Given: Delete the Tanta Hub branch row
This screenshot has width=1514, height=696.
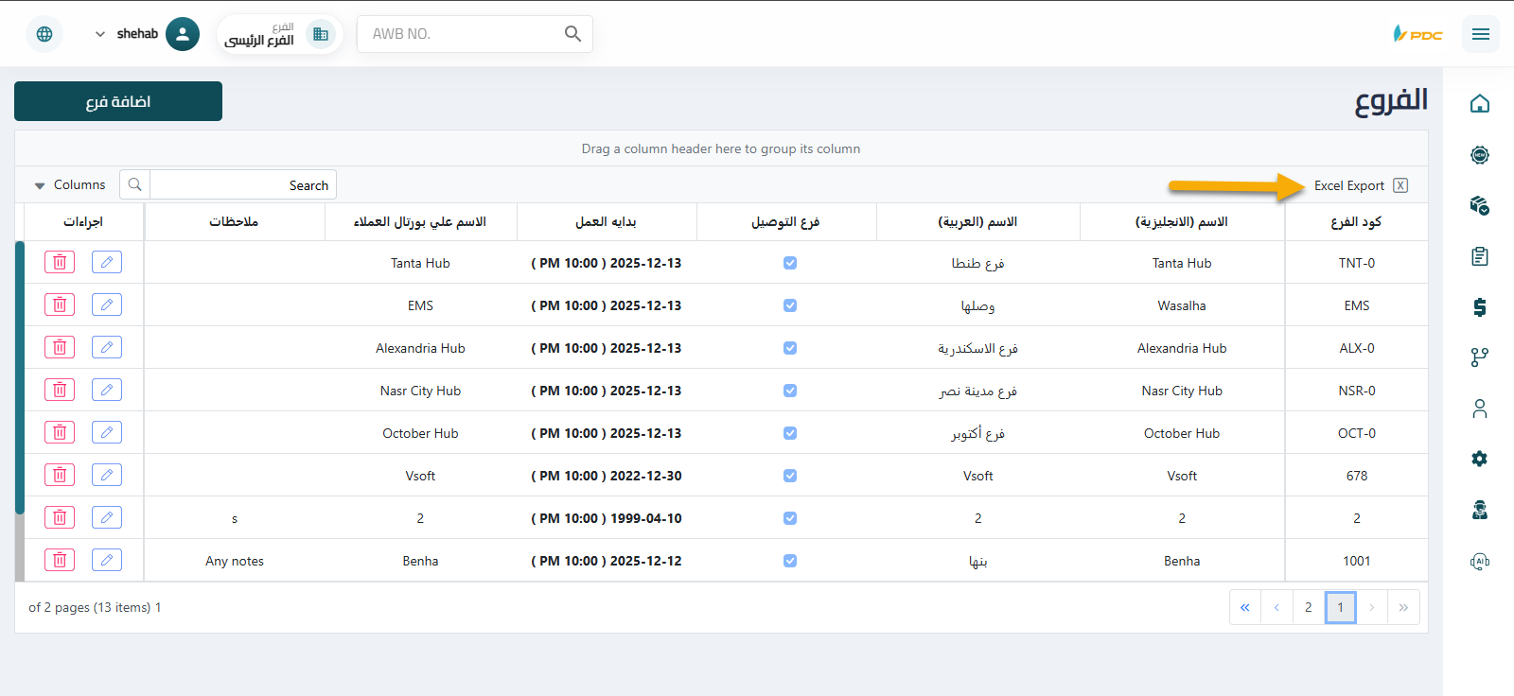Looking at the screenshot, I should pos(60,262).
